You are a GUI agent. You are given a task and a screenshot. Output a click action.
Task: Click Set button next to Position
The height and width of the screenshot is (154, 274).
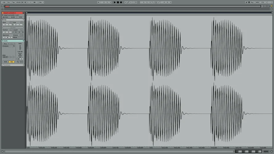[x=11, y=30]
